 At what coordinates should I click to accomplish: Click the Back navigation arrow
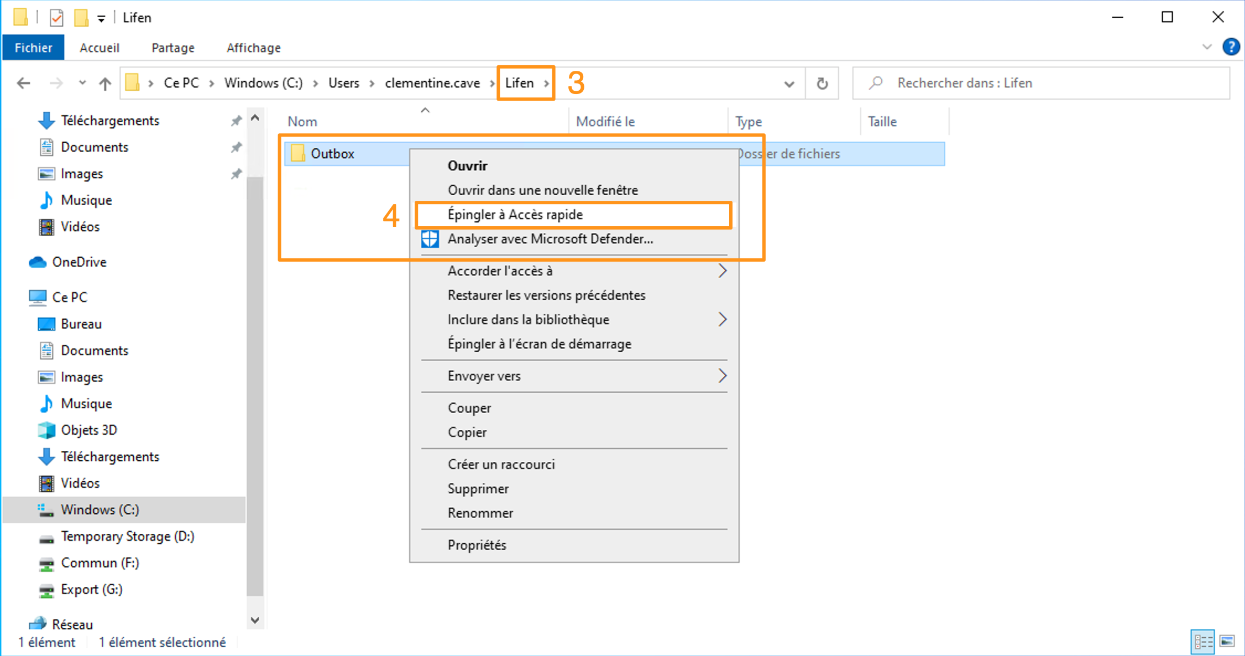[x=23, y=83]
